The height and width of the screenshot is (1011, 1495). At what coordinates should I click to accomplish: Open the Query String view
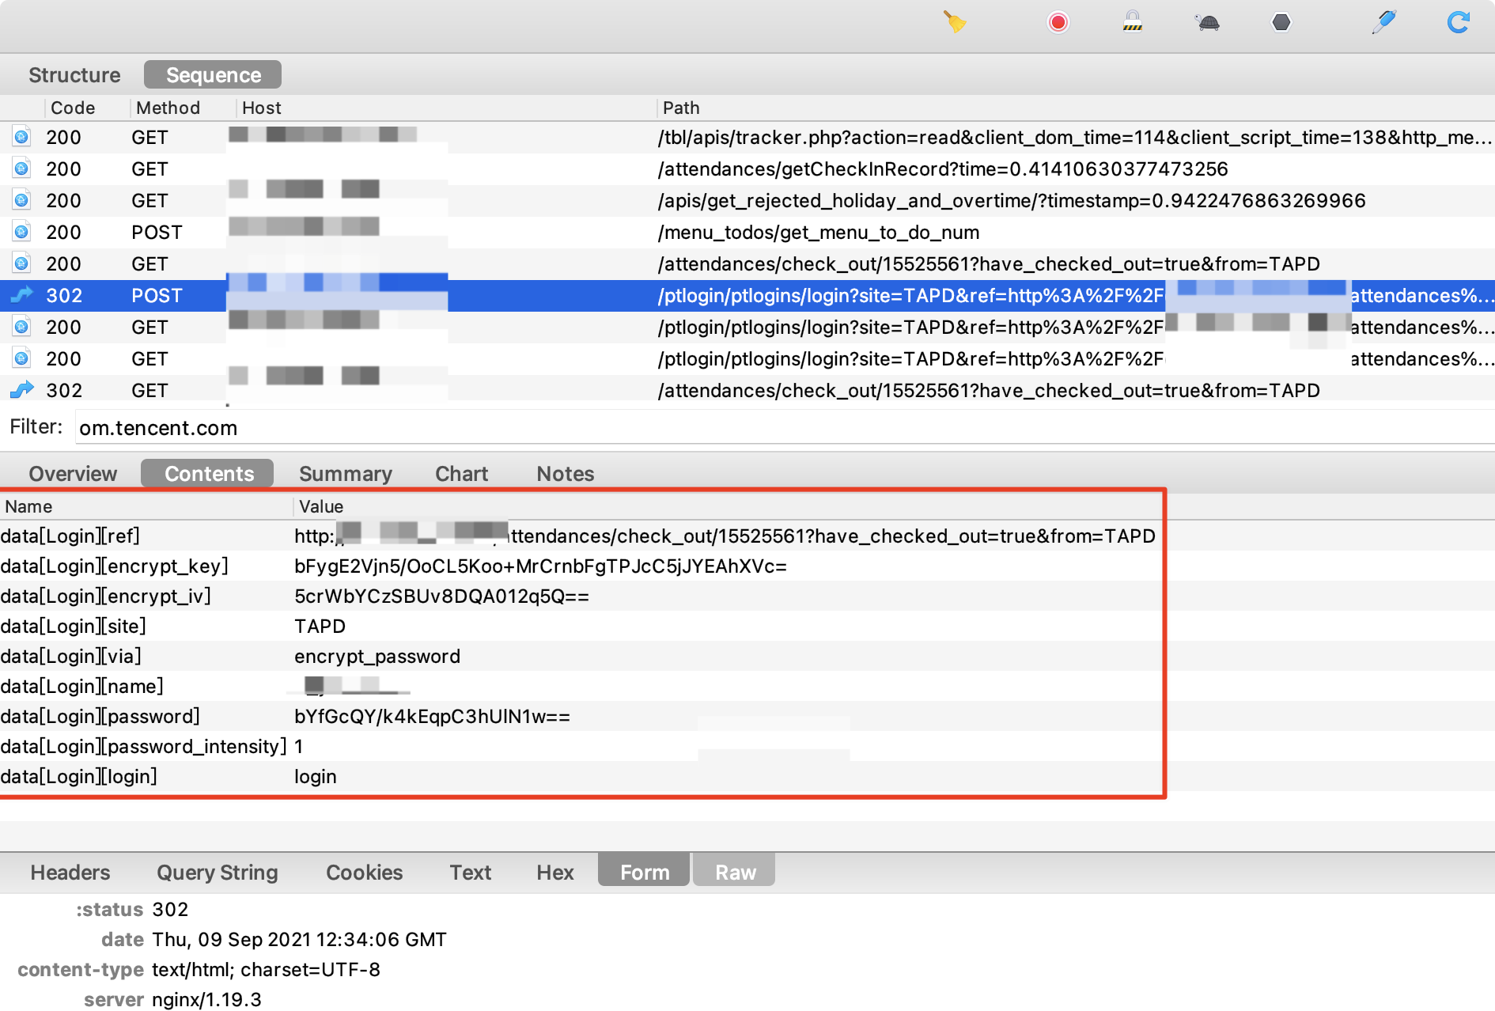tap(217, 872)
